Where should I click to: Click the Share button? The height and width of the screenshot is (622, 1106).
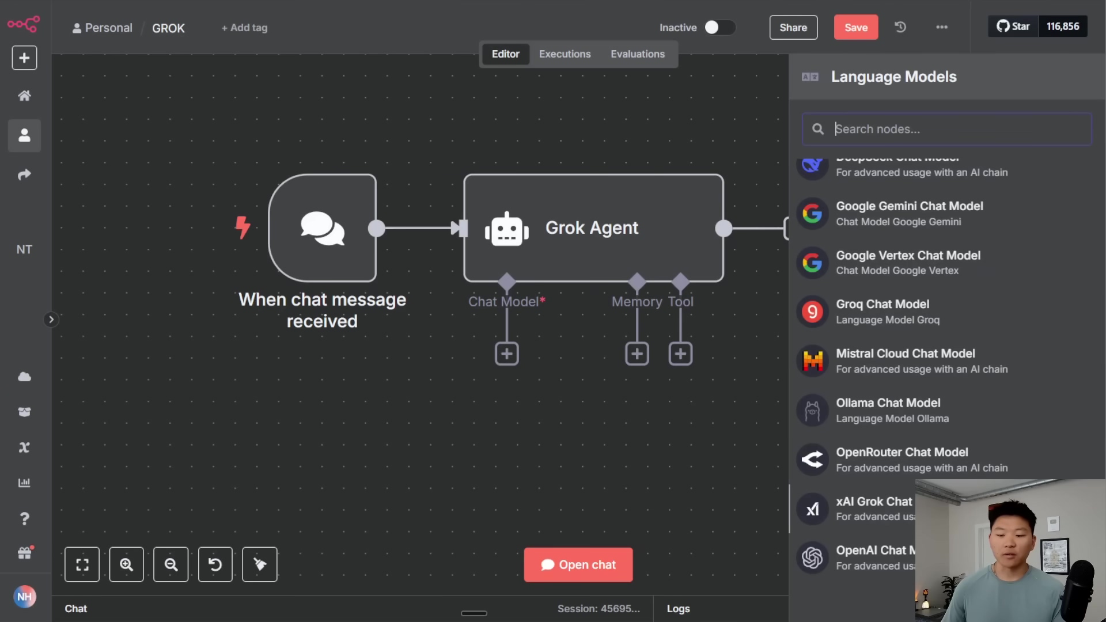tap(793, 28)
